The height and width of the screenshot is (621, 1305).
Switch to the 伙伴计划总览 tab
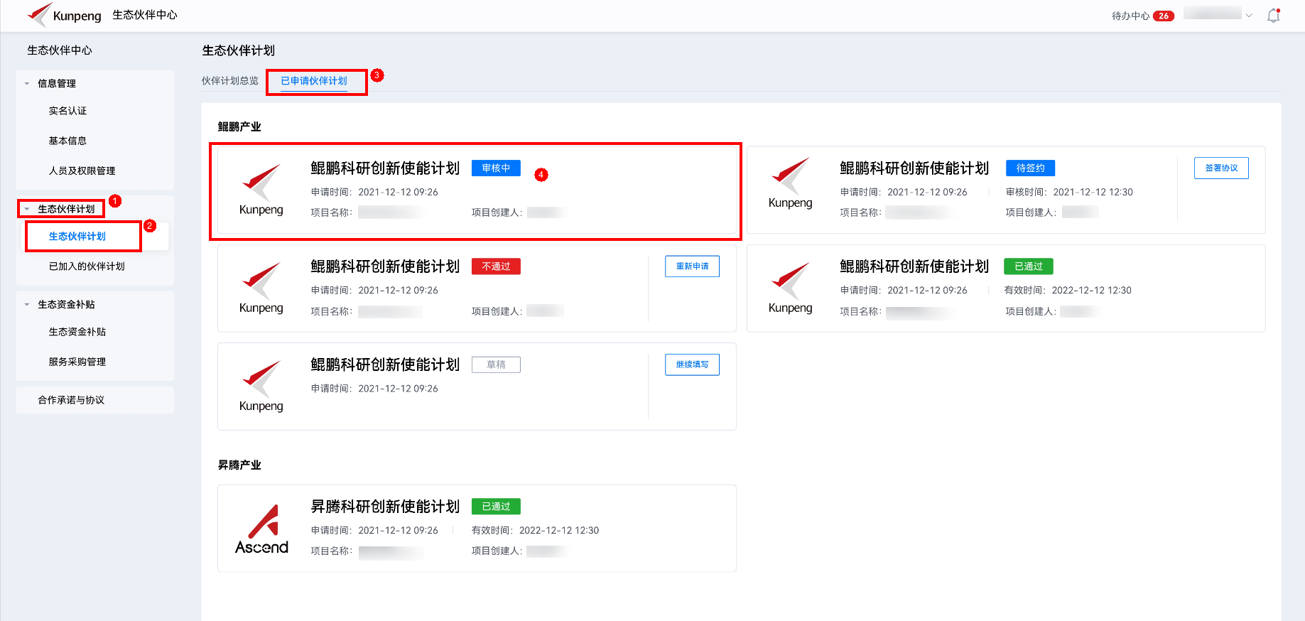click(x=230, y=81)
